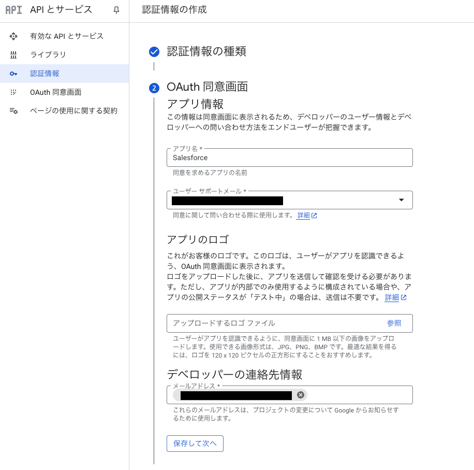
Task: Click the アプリ名 field containing Salesforce
Action: 289,158
